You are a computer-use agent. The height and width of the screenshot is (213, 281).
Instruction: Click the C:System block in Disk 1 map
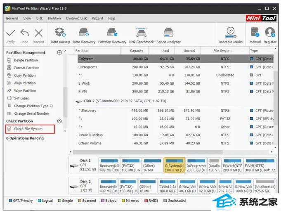pyautogui.click(x=174, y=165)
